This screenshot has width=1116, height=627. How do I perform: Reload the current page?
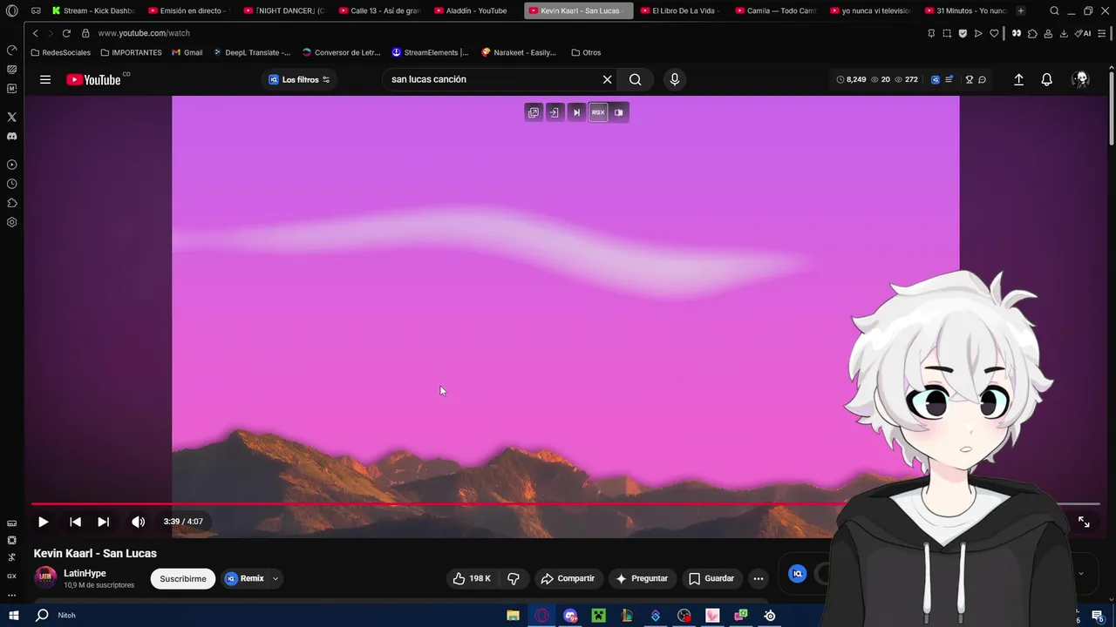pyautogui.click(x=66, y=33)
